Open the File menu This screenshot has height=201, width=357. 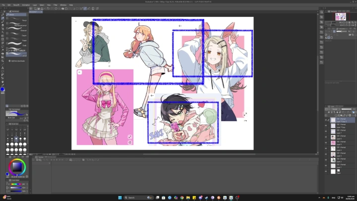pyautogui.click(x=3, y=5)
